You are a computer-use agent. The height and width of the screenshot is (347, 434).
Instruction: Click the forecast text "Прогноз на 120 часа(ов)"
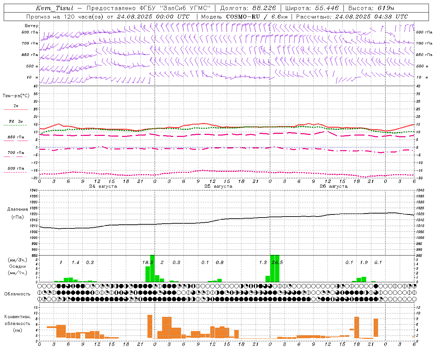coord(65,17)
